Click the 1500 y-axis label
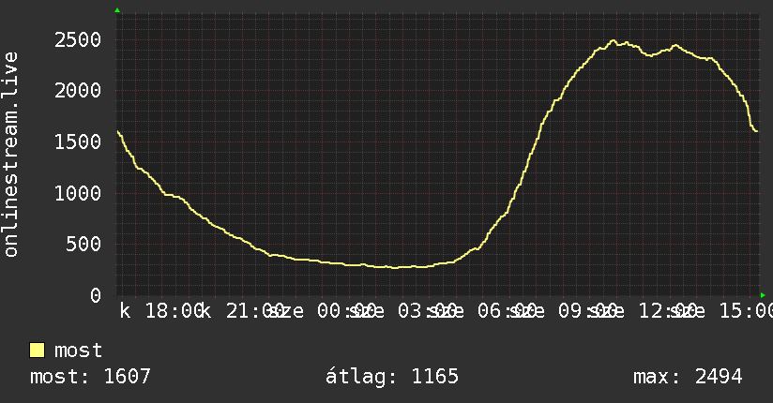 coord(78,142)
